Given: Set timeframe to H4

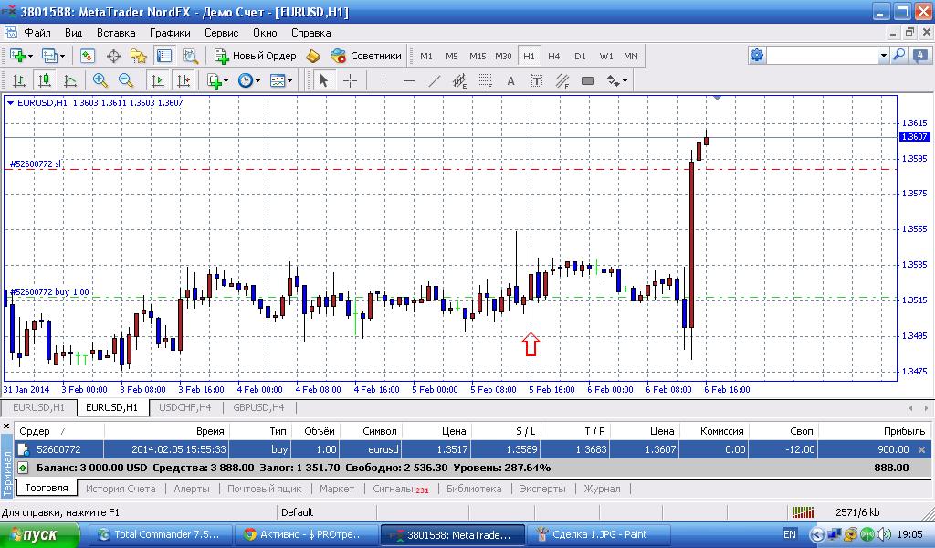Looking at the screenshot, I should coord(554,56).
